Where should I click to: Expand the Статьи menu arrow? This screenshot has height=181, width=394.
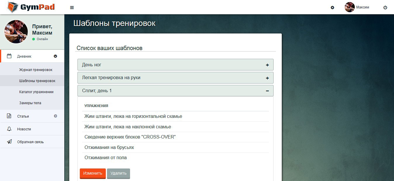tap(56, 116)
